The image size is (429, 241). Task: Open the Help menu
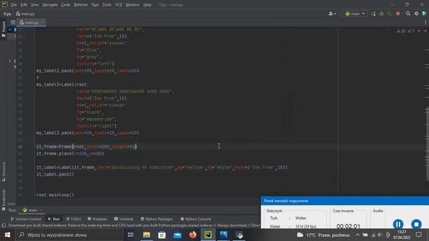(147, 5)
